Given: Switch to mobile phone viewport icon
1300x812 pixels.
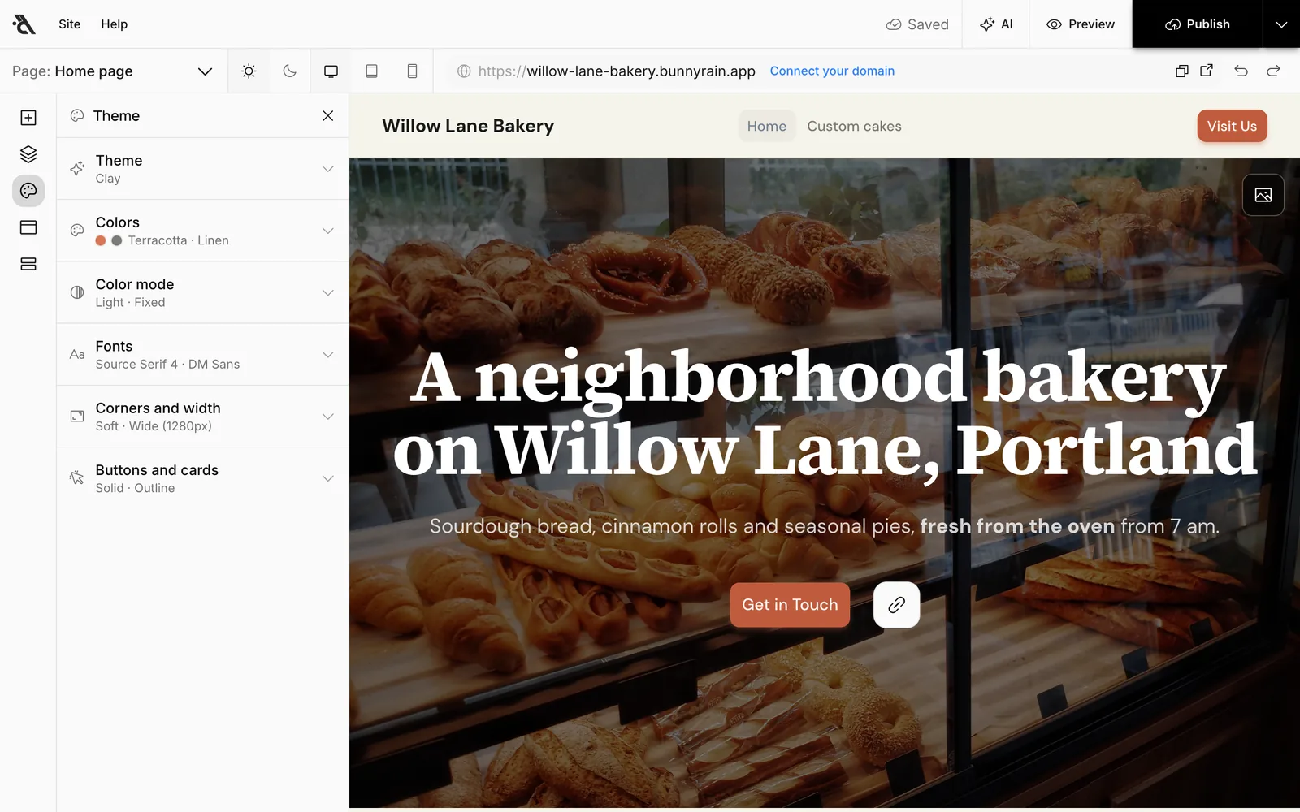Looking at the screenshot, I should pyautogui.click(x=412, y=71).
